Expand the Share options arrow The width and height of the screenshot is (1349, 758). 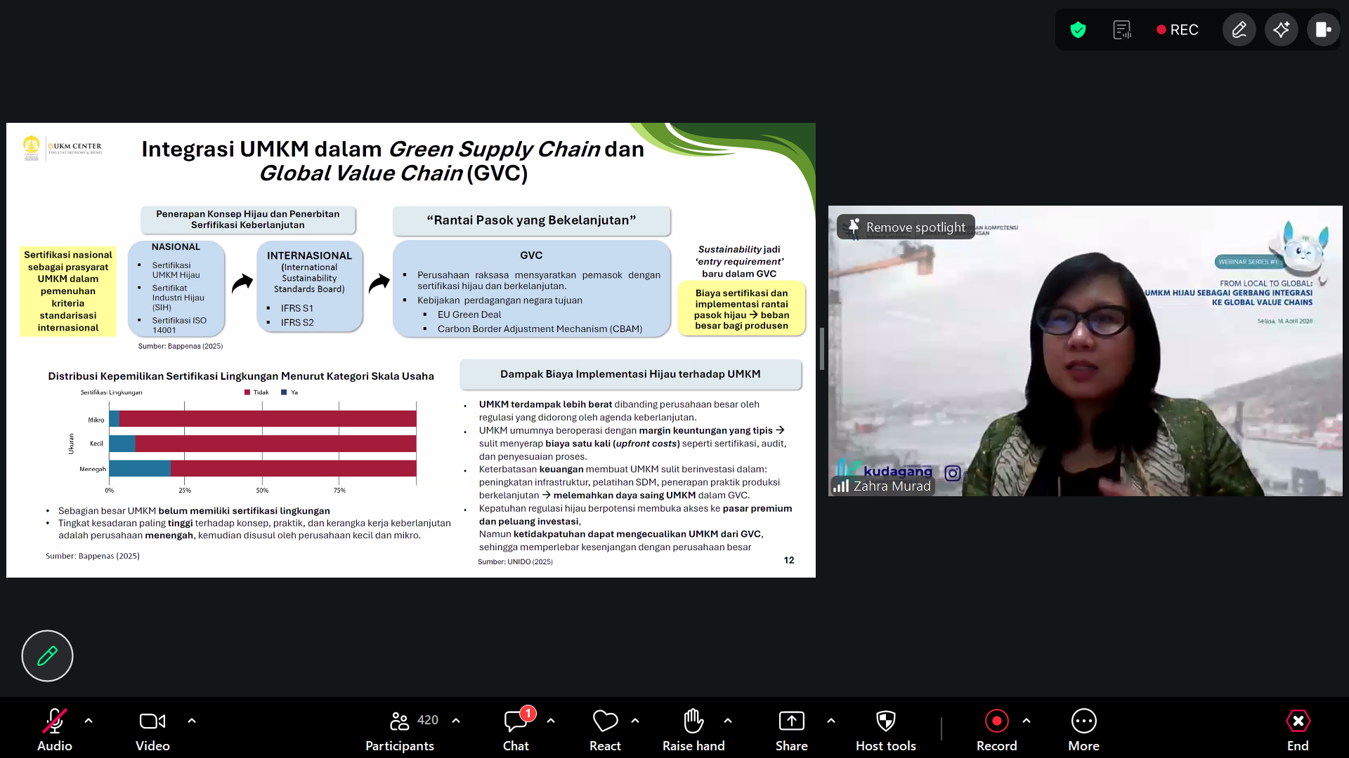coord(831,720)
